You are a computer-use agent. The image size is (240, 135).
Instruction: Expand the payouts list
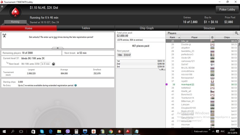point(162,69)
